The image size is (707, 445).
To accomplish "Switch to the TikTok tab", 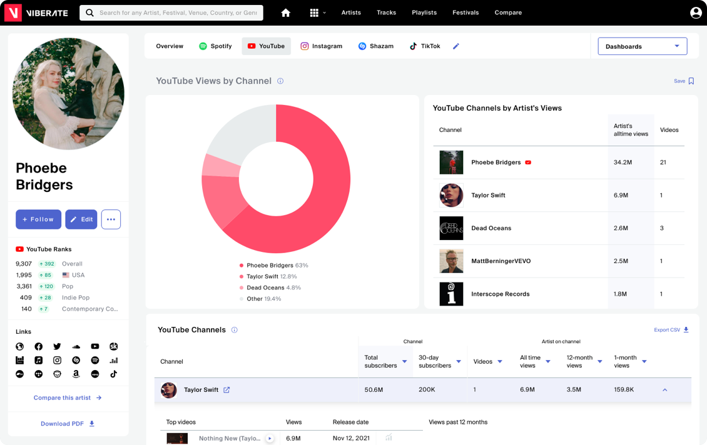I will pyautogui.click(x=425, y=46).
